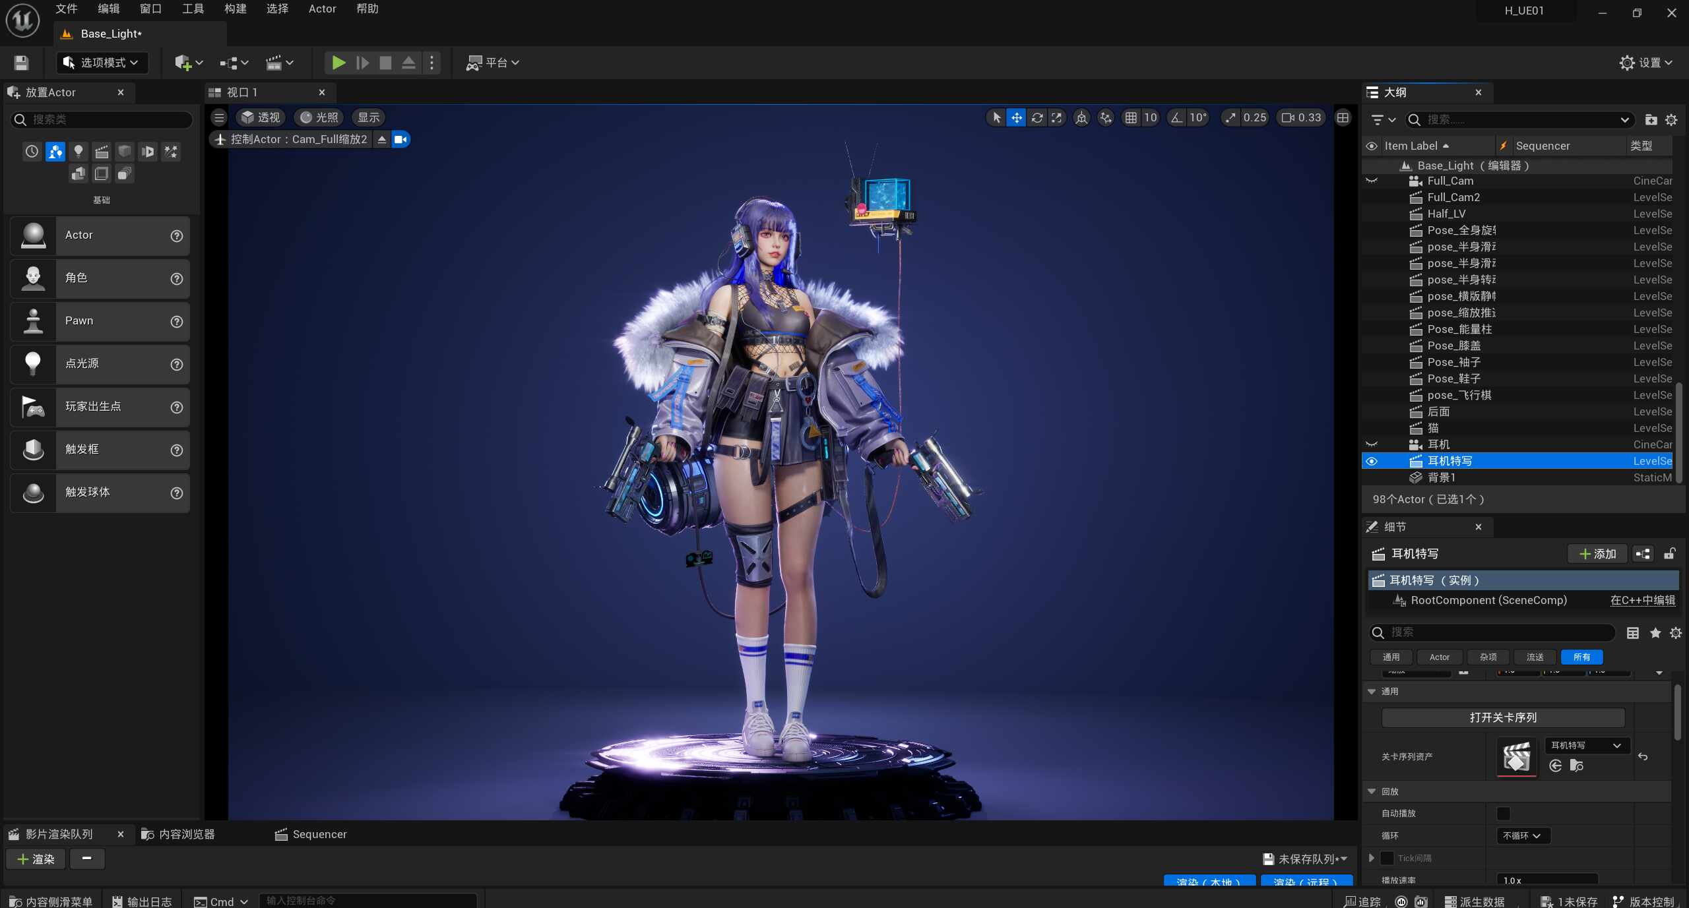Enable the 自动播放 checkbox
The width and height of the screenshot is (1689, 908).
[1504, 813]
